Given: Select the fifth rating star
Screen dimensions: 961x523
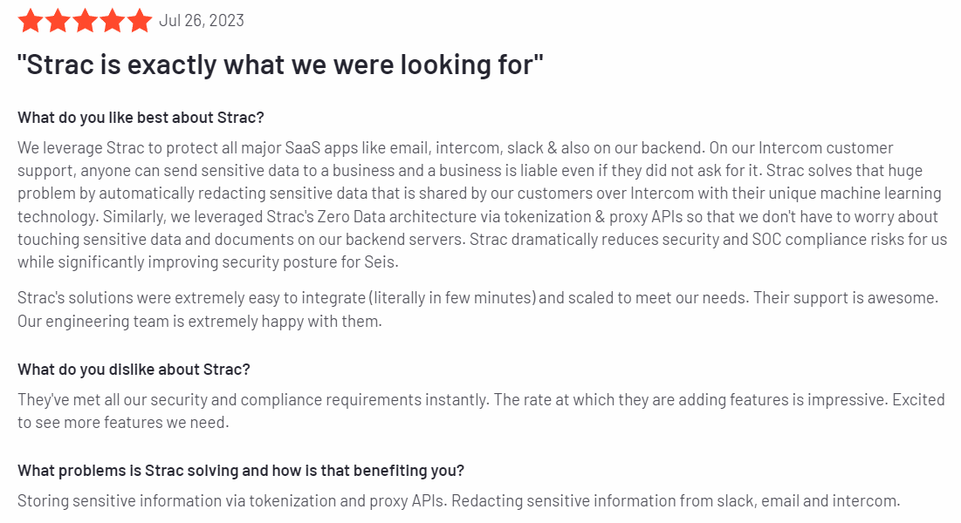Looking at the screenshot, I should click(139, 21).
